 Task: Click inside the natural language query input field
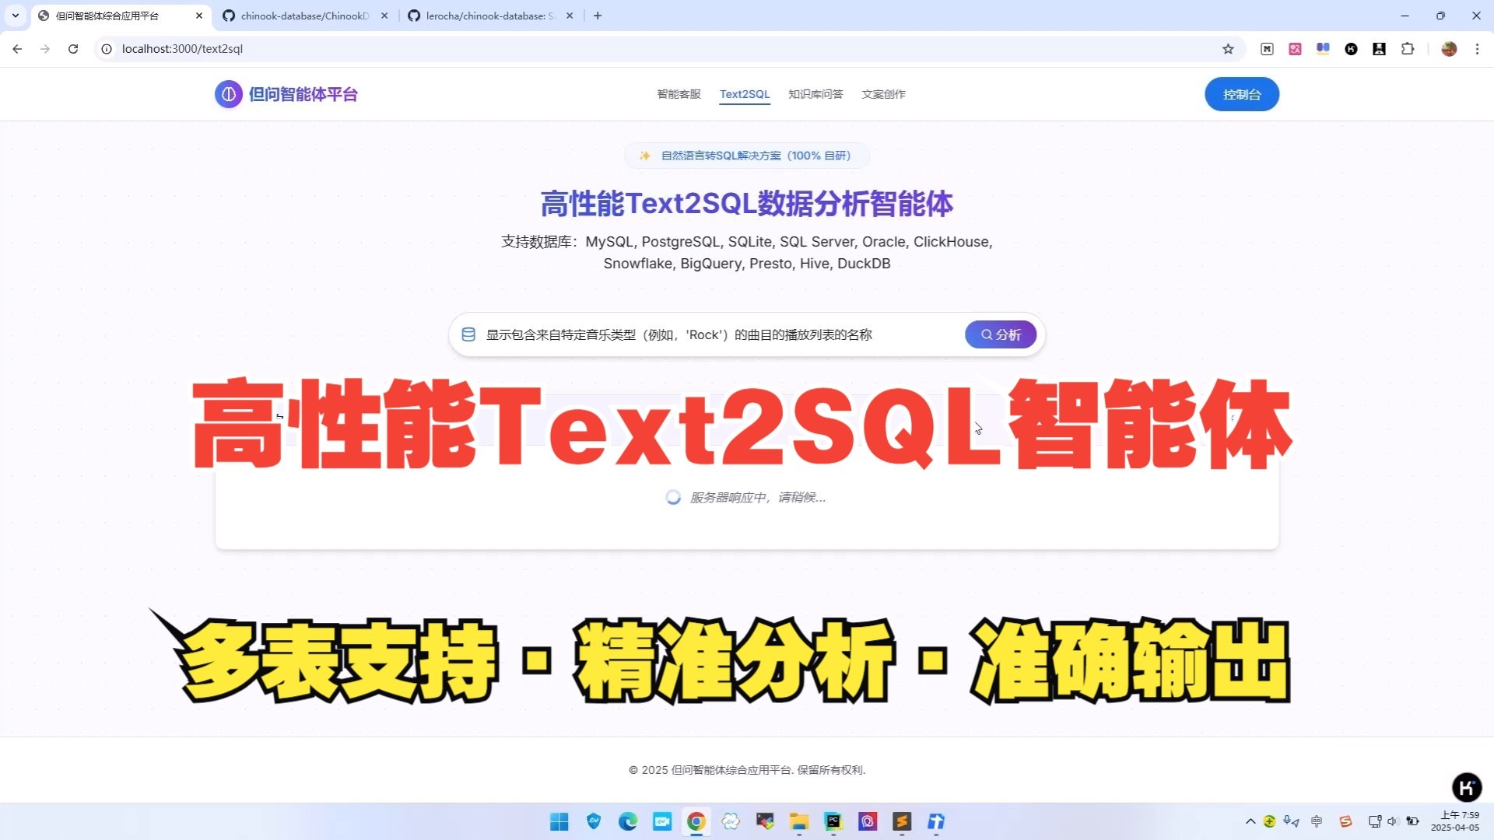point(700,334)
